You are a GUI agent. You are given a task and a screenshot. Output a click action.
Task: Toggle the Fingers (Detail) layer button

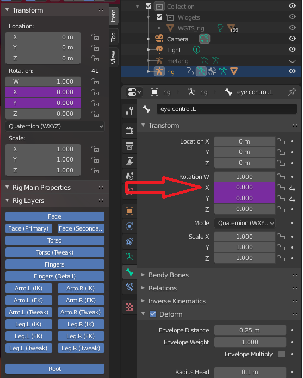point(55,276)
